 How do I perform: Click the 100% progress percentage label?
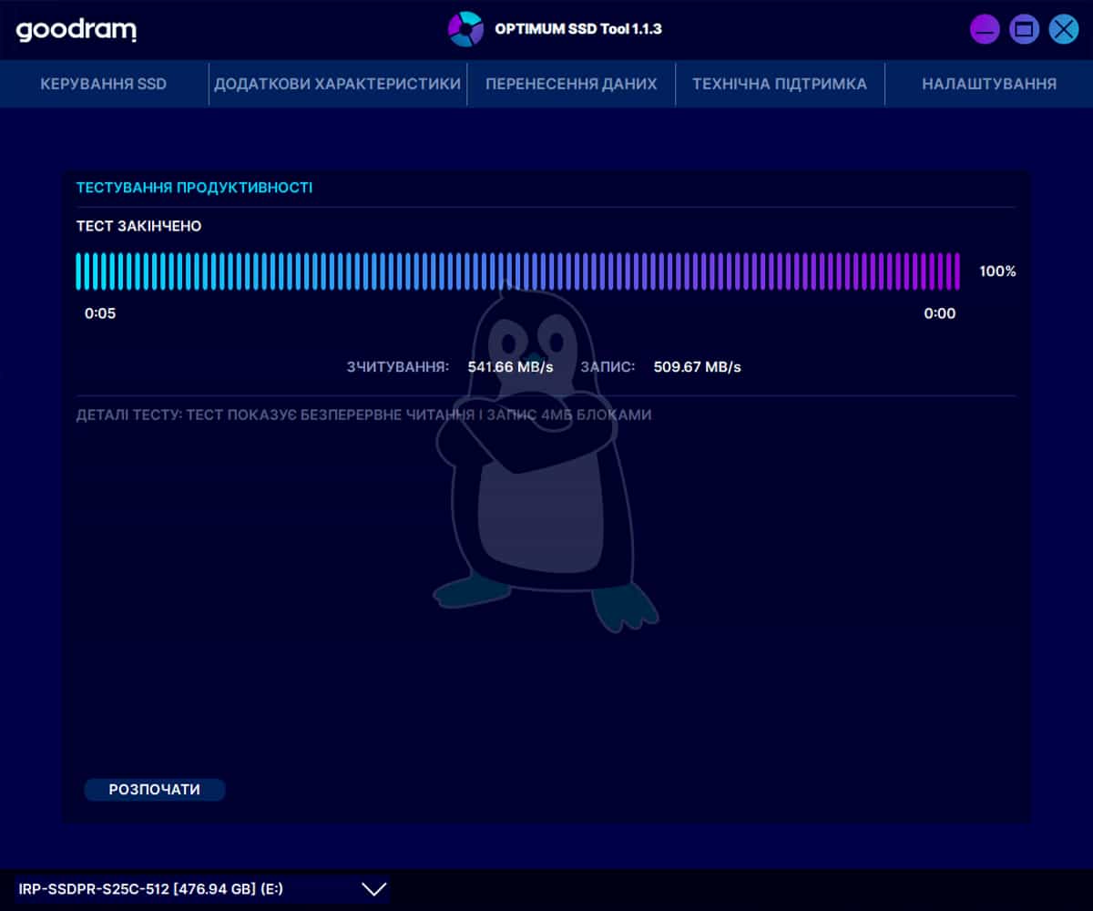[997, 271]
